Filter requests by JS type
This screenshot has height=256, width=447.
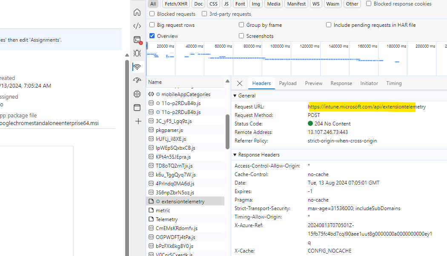[226, 4]
